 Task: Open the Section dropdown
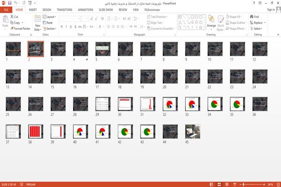pos(50,29)
